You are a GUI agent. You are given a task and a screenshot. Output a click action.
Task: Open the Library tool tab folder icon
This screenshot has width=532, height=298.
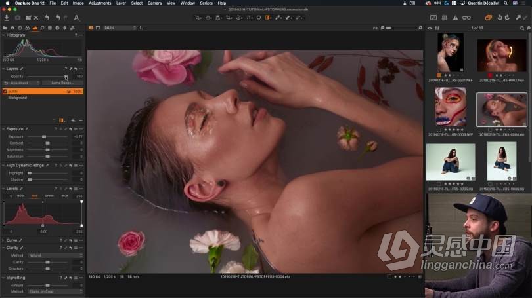[5, 28]
